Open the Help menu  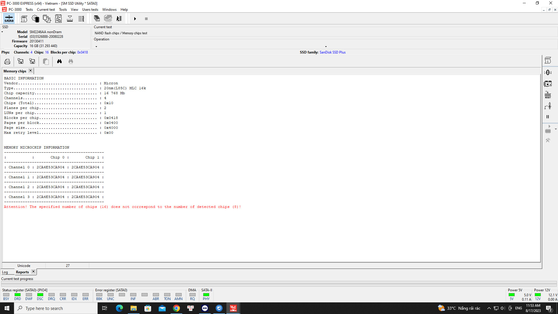(124, 10)
